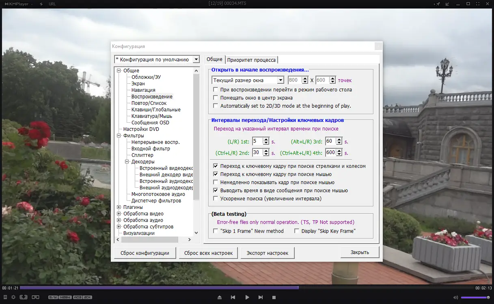Seek on the video progress bar
The height and width of the screenshot is (304, 494).
pos(247,288)
